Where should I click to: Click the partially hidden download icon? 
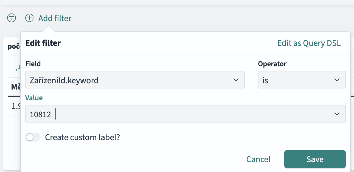[19, 68]
